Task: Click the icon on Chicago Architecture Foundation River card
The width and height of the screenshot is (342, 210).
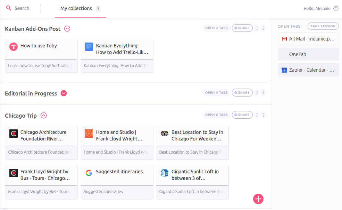Action: (x=13, y=133)
